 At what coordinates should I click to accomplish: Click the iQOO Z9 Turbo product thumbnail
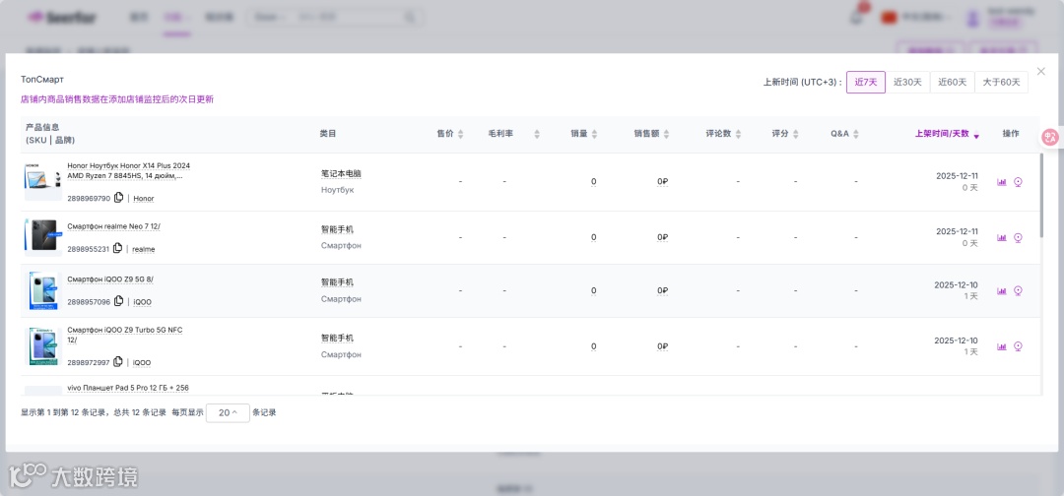click(42, 346)
